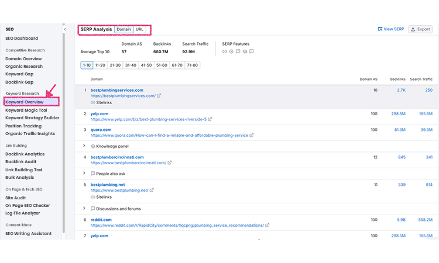Click bestplumbingservices.com domain link

coord(117,90)
